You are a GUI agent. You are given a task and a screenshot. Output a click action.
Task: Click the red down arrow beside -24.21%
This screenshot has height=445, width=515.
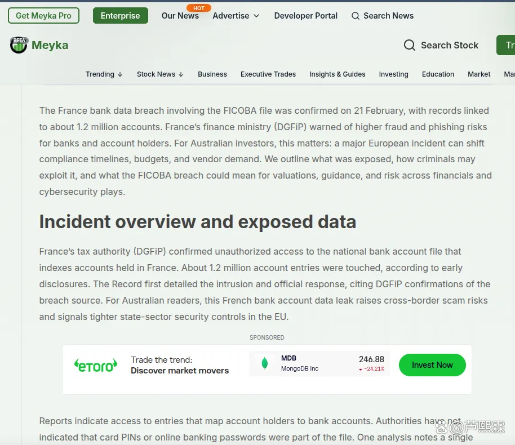click(x=360, y=370)
